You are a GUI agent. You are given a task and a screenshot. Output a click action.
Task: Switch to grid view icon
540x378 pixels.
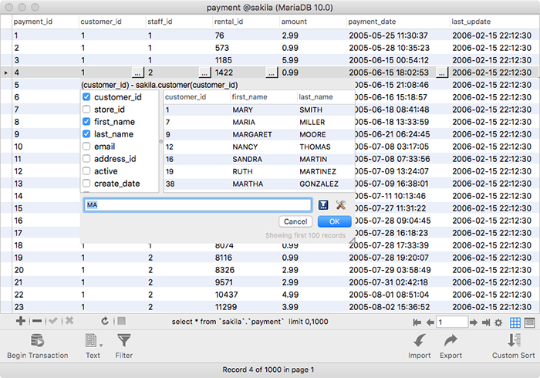(515, 322)
